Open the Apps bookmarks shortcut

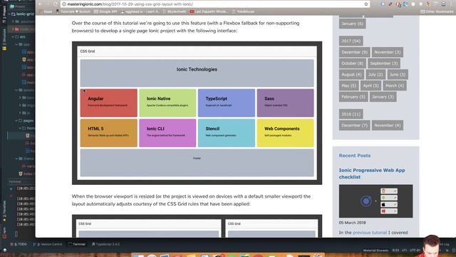click(46, 11)
